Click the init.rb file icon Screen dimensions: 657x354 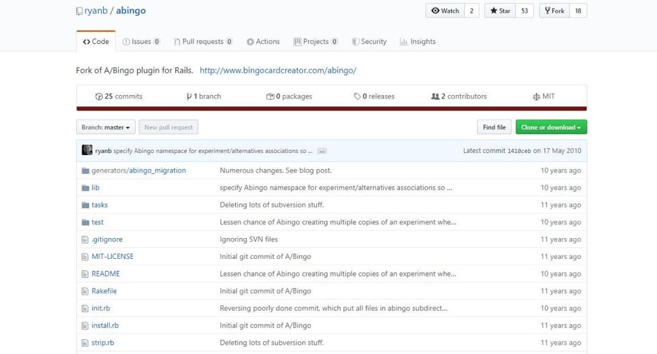pyautogui.click(x=85, y=308)
